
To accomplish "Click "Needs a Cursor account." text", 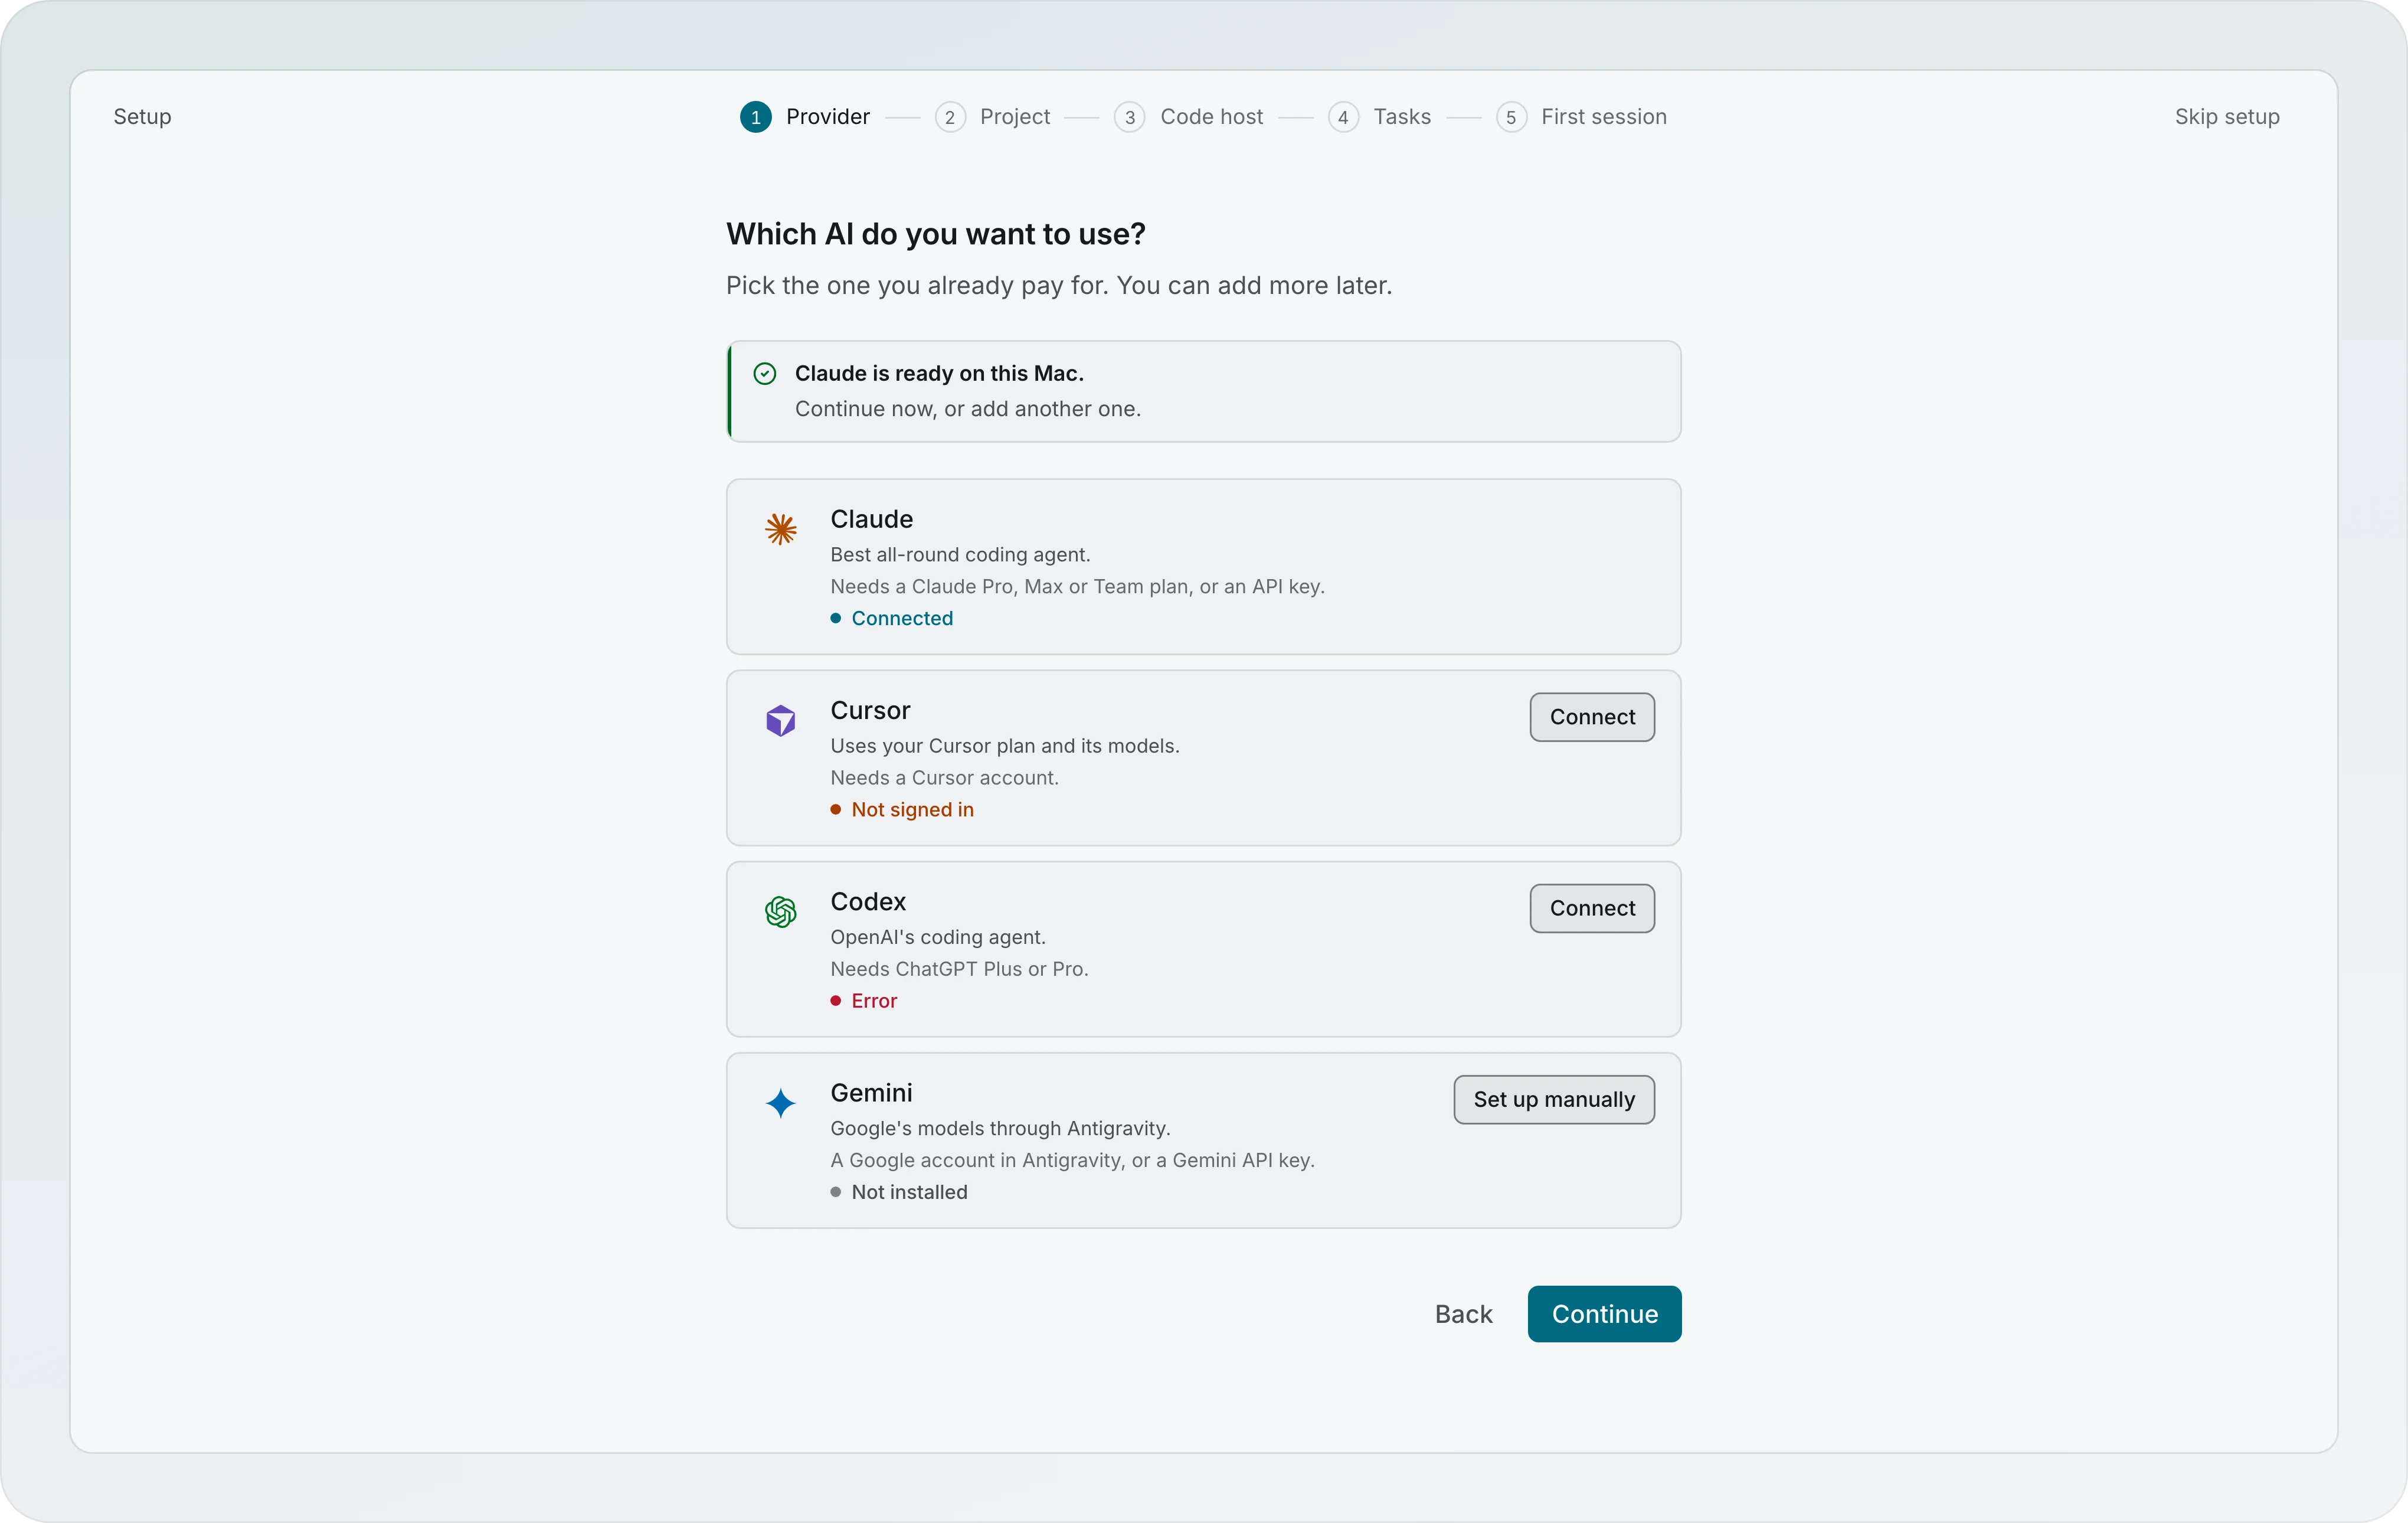I will click(x=944, y=777).
